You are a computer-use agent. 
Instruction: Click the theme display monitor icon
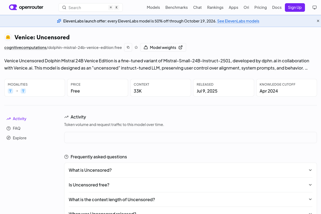pyautogui.click(x=315, y=7)
